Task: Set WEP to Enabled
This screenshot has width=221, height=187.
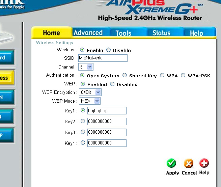Action: [83, 84]
